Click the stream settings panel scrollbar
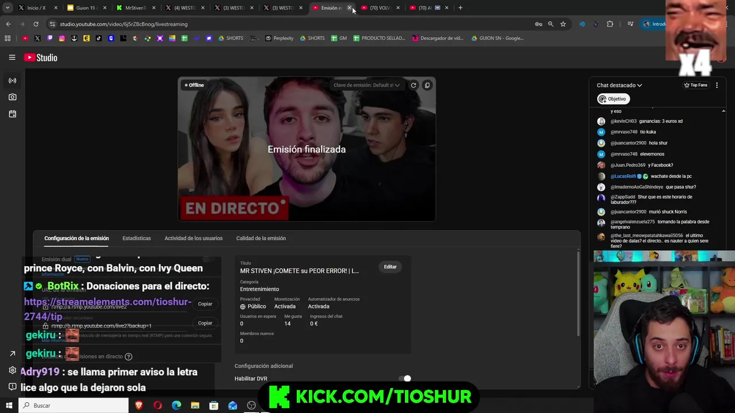 (578, 293)
